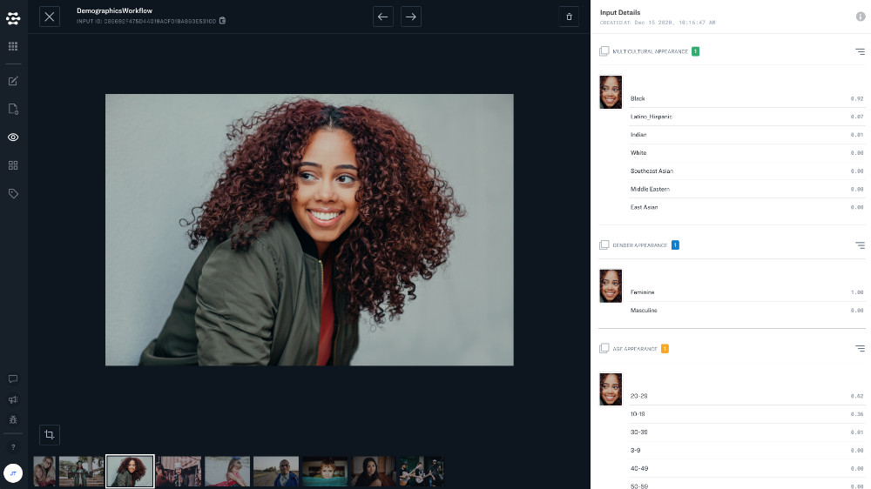Open the info icon in Input Details
The image size is (871, 489).
(x=861, y=17)
